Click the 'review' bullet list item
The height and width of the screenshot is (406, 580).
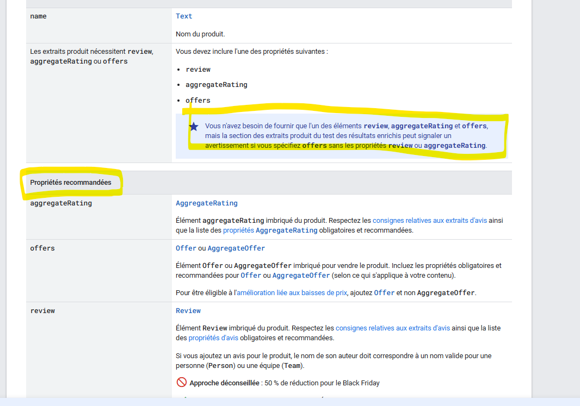198,70
